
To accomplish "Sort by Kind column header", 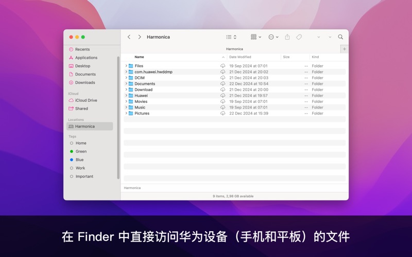I will coord(315,57).
